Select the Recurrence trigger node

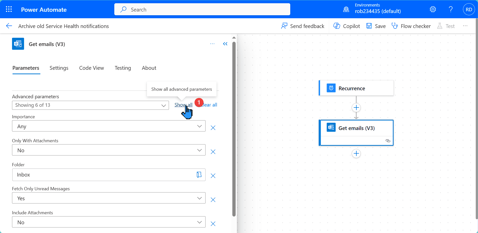356,88
